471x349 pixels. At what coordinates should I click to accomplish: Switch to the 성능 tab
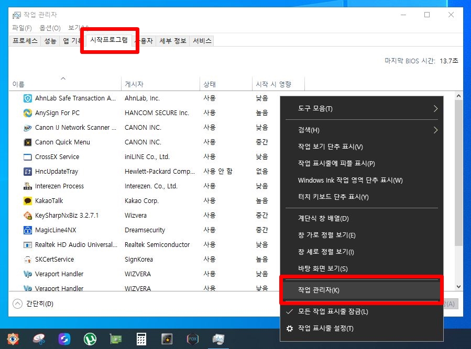[x=50, y=41]
